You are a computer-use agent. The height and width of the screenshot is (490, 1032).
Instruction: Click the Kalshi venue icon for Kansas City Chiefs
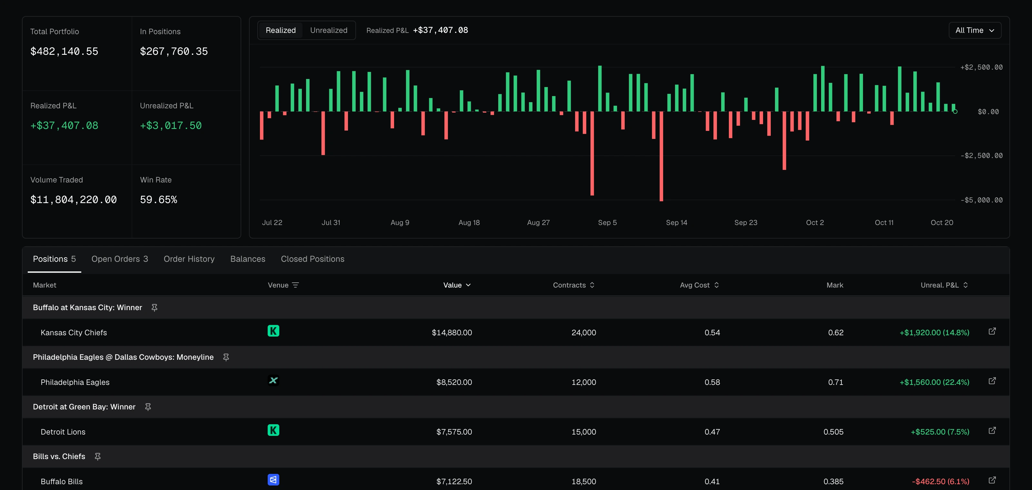click(273, 331)
